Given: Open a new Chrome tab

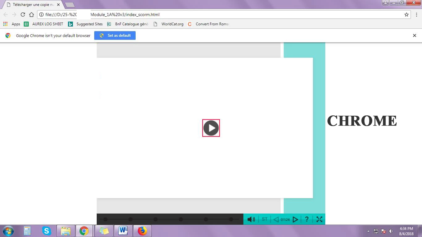Looking at the screenshot, I should (x=70, y=5).
